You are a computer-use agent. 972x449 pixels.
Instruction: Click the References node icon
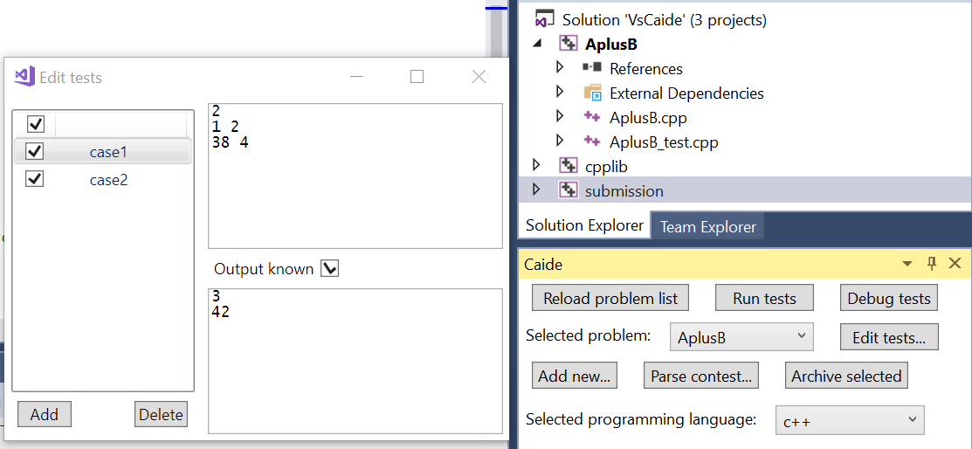point(592,68)
